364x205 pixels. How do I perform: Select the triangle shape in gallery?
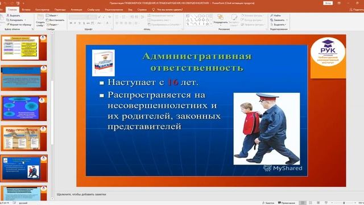click(x=188, y=20)
